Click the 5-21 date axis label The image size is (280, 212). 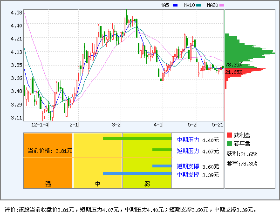(218, 125)
